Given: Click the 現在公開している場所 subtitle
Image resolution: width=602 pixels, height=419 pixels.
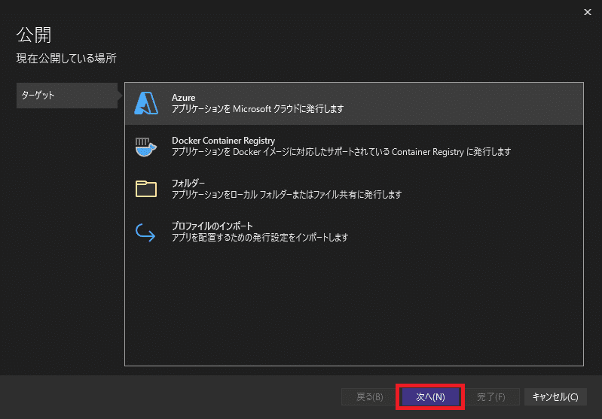Looking at the screenshot, I should coord(66,58).
